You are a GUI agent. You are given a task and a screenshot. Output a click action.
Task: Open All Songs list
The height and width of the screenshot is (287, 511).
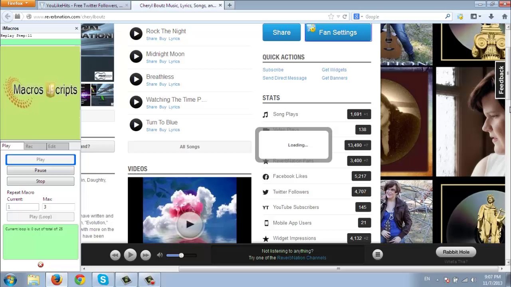[190, 147]
